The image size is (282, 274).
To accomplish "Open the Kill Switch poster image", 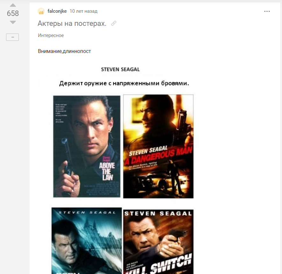I will tap(158, 241).
